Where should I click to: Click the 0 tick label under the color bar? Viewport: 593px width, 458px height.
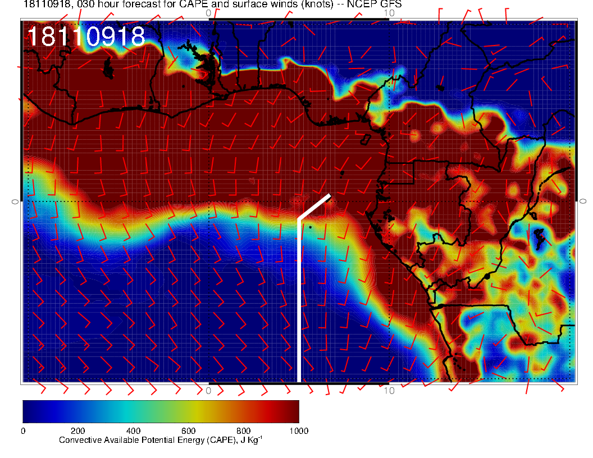tap(23, 431)
